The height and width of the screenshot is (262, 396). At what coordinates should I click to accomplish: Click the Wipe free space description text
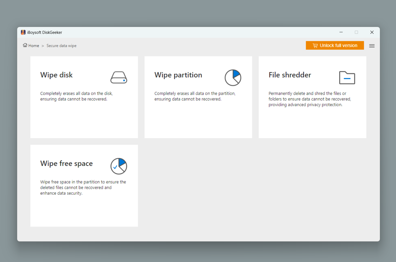[x=83, y=188]
